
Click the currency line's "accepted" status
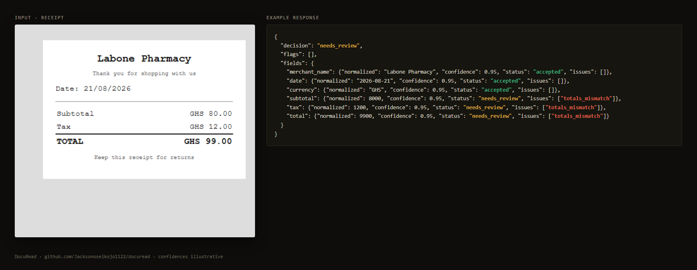pos(497,90)
